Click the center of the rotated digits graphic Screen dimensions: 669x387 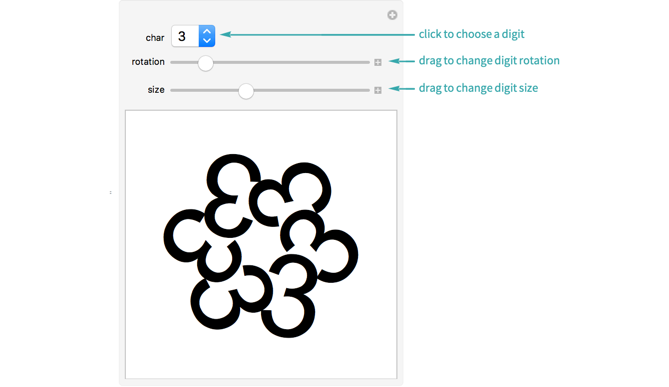coord(261,245)
